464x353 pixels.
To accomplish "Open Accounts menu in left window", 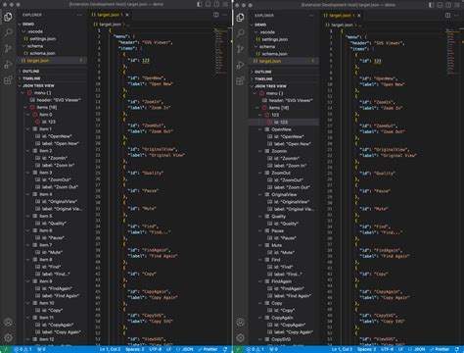I will pyautogui.click(x=8, y=323).
